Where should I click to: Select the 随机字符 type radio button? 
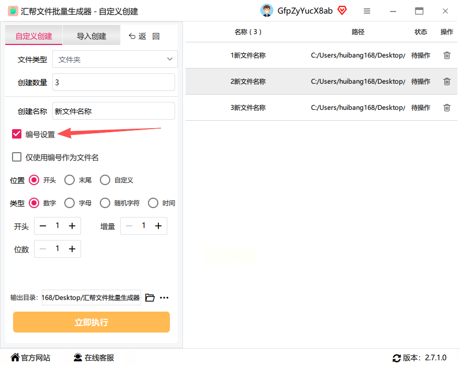(x=105, y=203)
